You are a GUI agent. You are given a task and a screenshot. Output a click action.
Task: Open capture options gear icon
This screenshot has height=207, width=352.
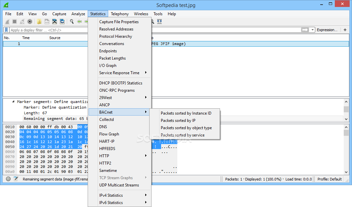coord(30,22)
